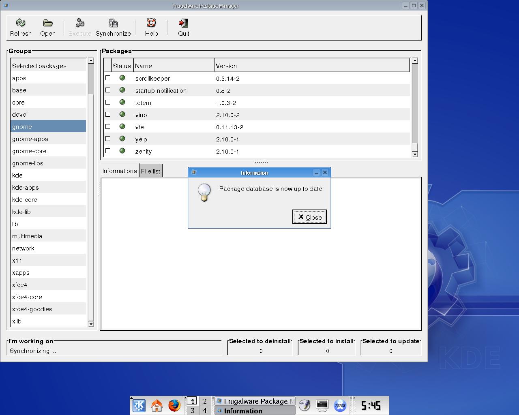Select the vino package checkbox
Screen dimensions: 519x415
click(x=108, y=114)
